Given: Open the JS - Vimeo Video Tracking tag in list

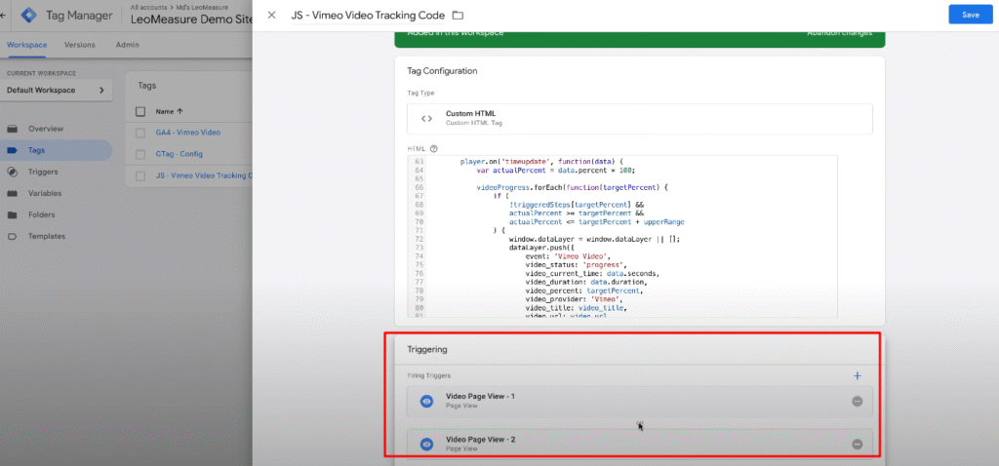Looking at the screenshot, I should coord(204,175).
